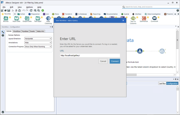This screenshot has height=115, width=180.
Task: Select the Output Data tool
Action: [x=27, y=19]
